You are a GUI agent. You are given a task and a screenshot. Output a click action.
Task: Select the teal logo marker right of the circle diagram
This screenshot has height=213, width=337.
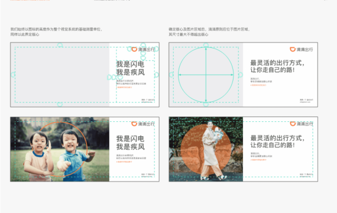point(241,75)
